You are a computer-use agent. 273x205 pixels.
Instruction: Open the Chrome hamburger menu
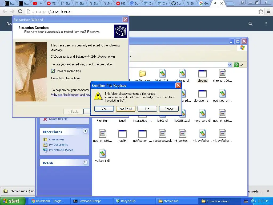pos(269,11)
